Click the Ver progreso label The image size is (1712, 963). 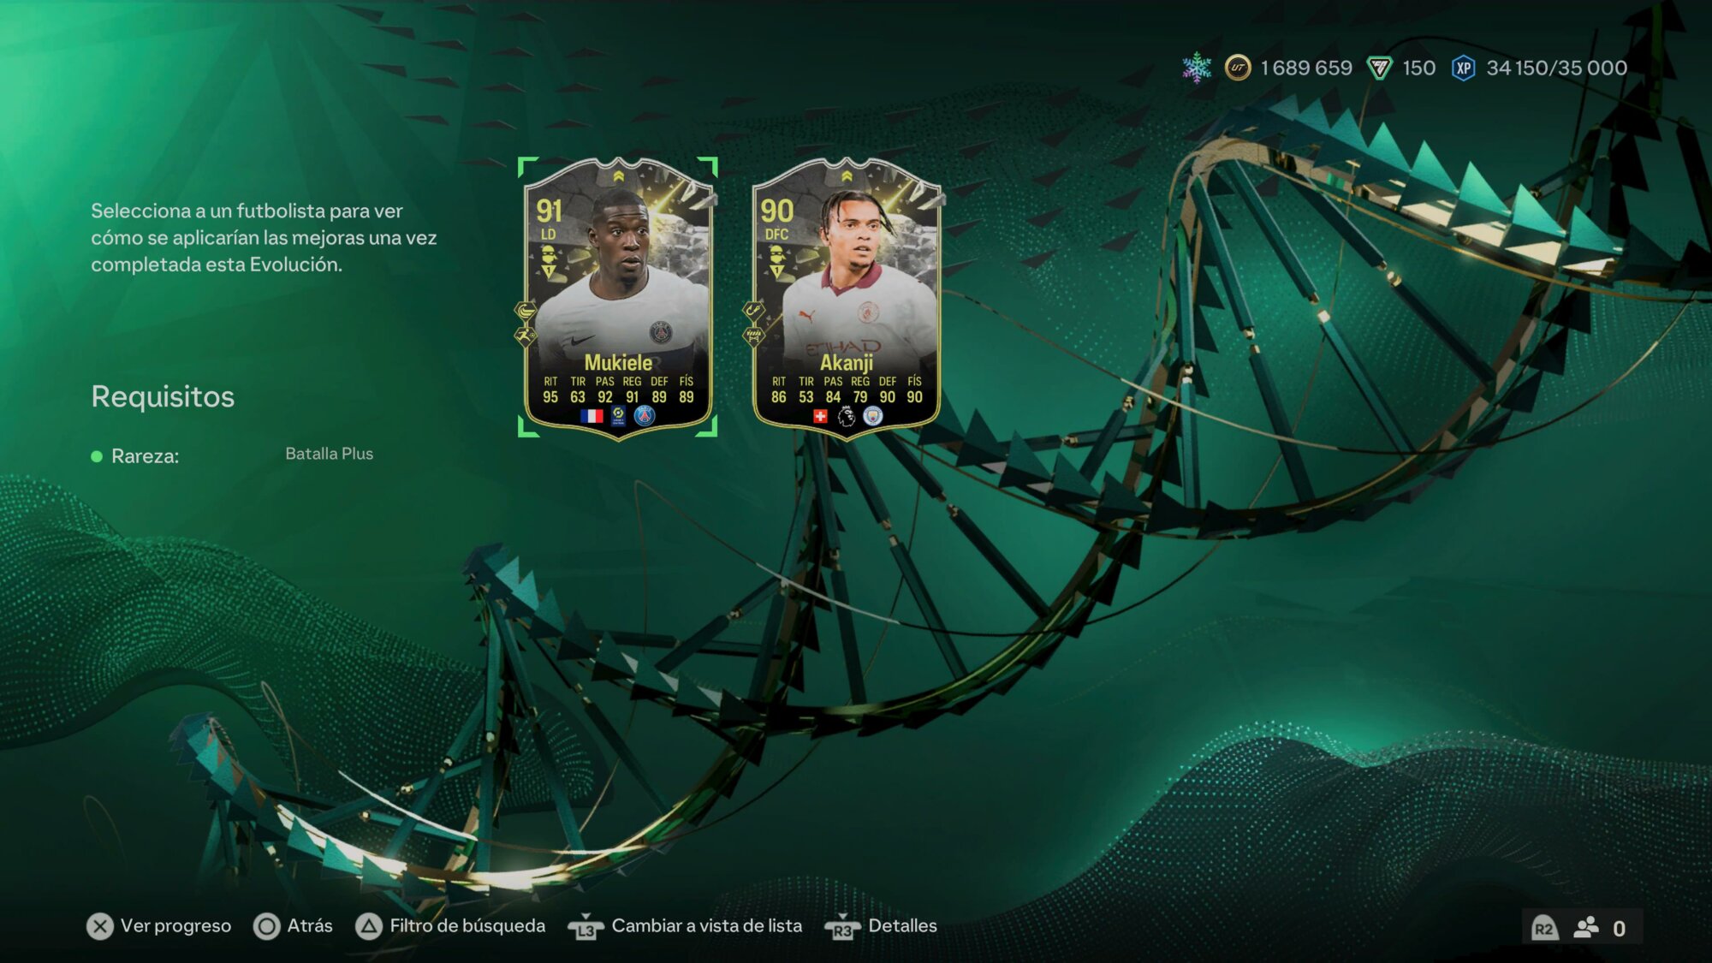175,926
